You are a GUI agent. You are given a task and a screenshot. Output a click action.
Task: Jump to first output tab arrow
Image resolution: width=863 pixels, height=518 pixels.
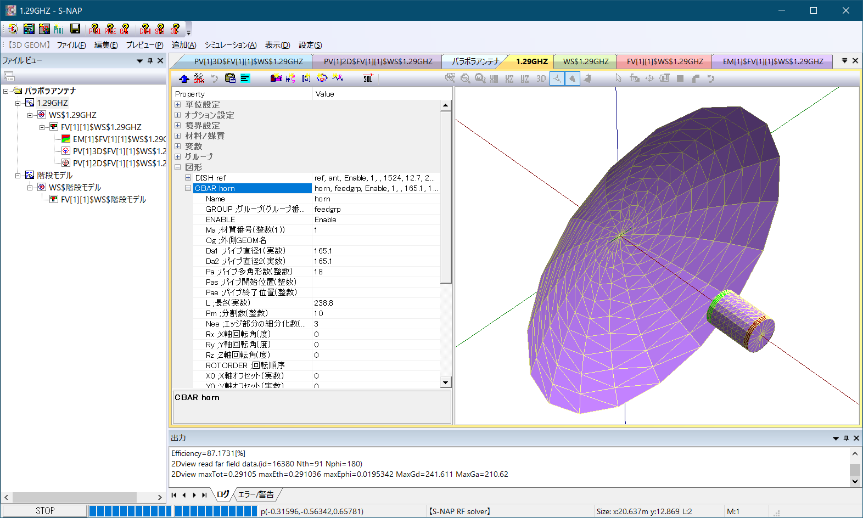point(174,495)
